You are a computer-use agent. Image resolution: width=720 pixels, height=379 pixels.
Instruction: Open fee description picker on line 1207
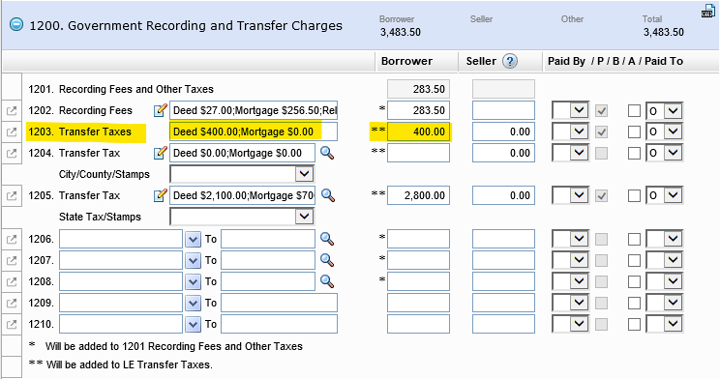pos(193,261)
